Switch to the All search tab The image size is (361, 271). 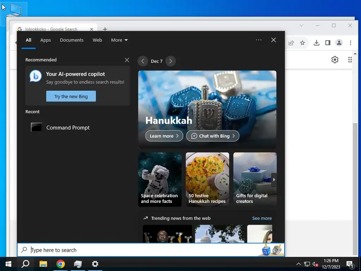point(29,40)
